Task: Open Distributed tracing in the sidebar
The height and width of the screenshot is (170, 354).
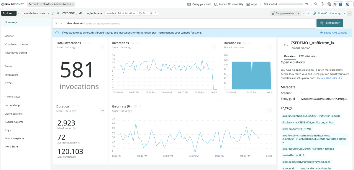Action: [x=16, y=53]
